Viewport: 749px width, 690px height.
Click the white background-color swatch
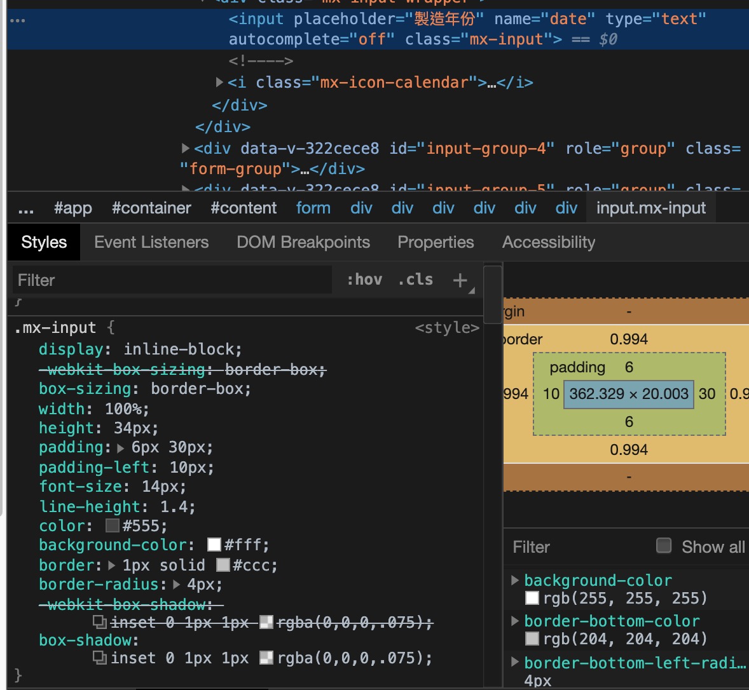click(214, 544)
